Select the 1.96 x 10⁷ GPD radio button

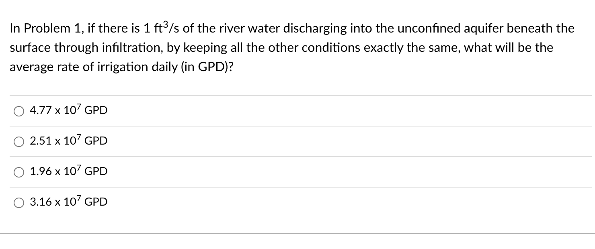pyautogui.click(x=18, y=172)
